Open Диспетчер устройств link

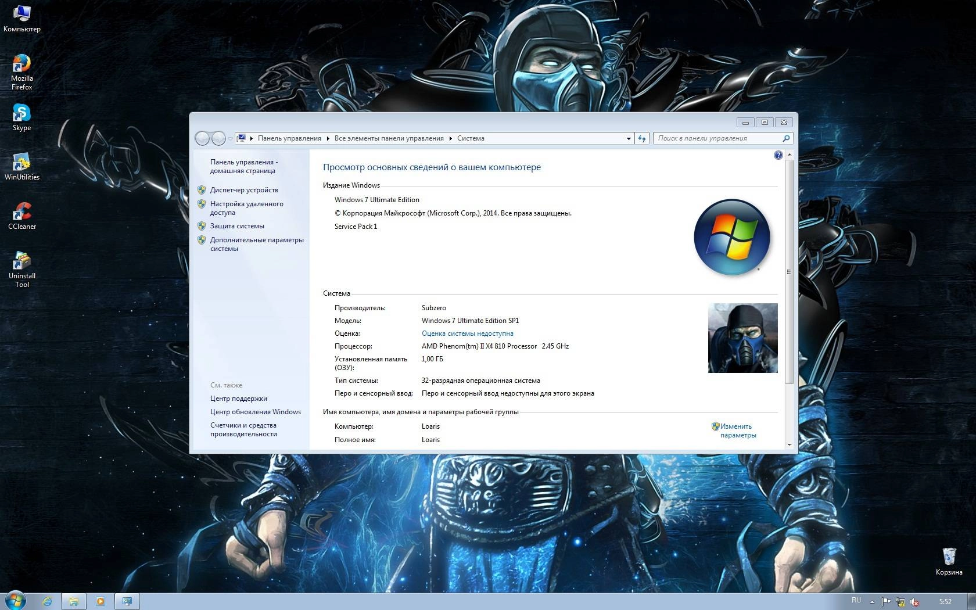(244, 190)
